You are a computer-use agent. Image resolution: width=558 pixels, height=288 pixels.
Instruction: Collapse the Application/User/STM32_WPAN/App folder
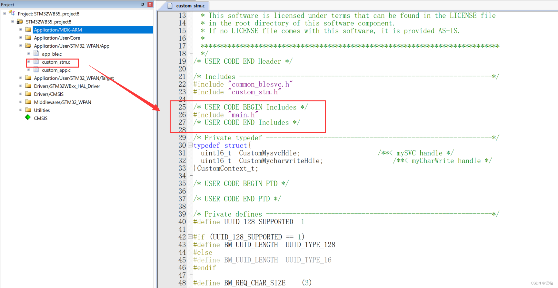pos(21,46)
